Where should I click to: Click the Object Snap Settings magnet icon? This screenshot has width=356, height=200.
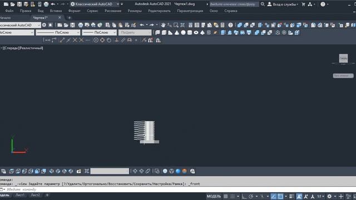pos(158,41)
